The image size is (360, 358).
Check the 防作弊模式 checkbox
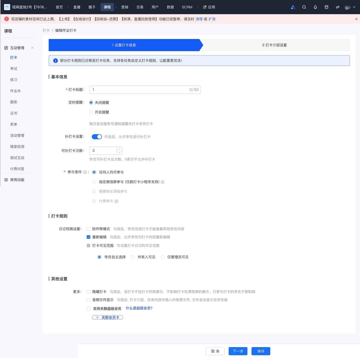88,229
